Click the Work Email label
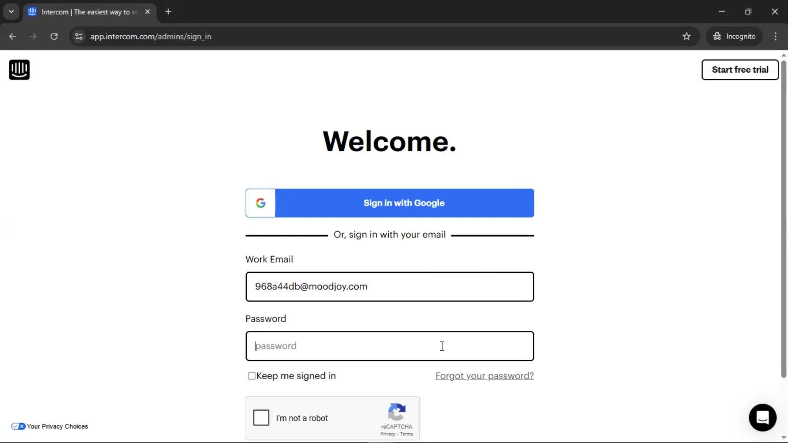788x443 pixels. point(269,259)
